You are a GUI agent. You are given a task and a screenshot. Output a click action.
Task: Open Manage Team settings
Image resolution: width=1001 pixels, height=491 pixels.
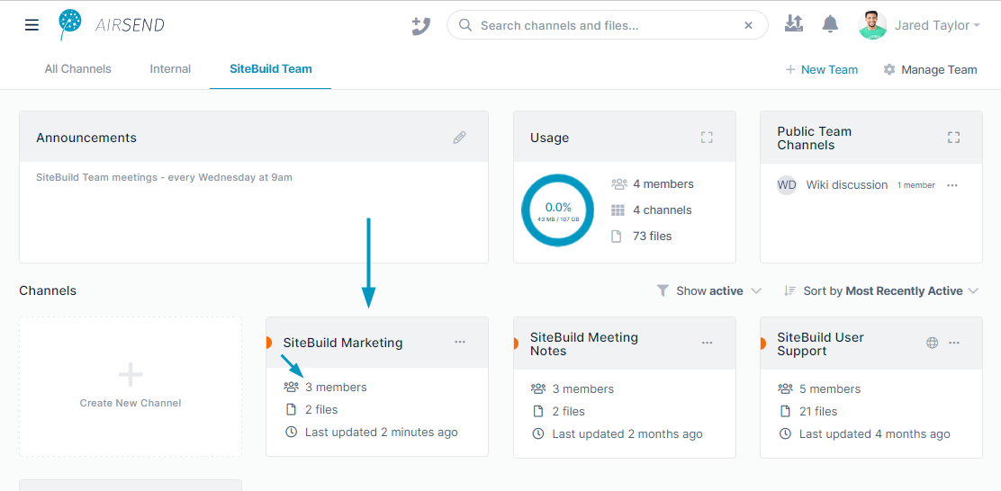coord(930,69)
